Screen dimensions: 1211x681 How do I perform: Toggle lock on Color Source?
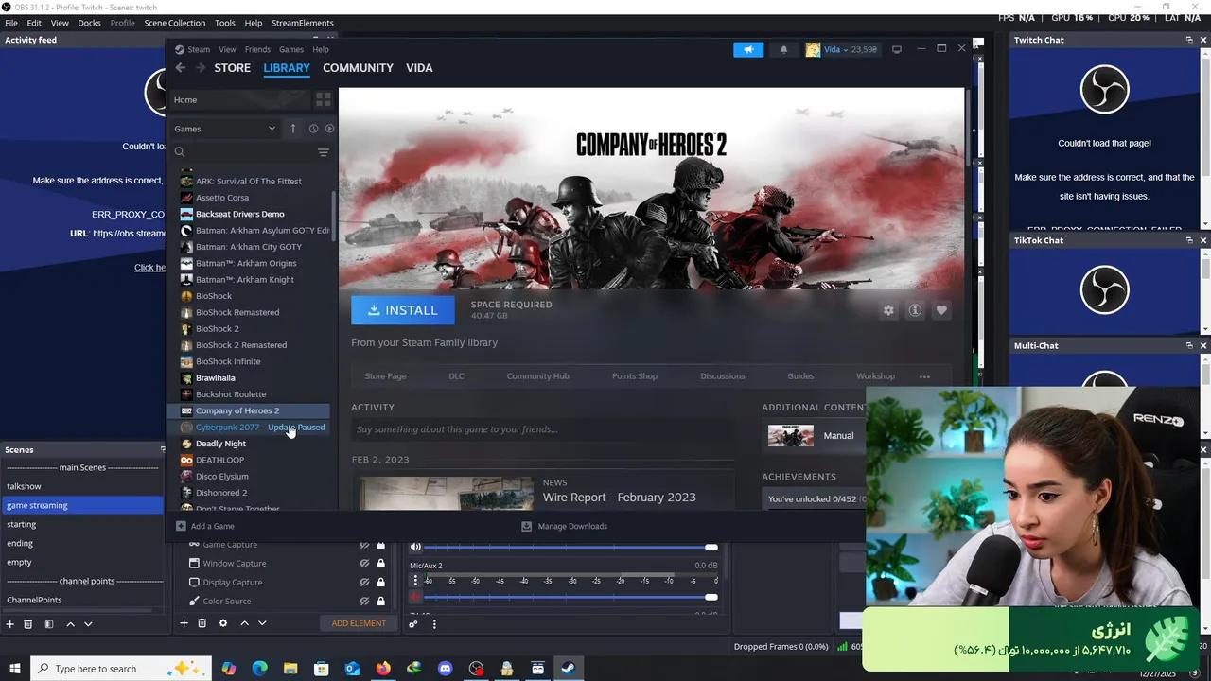pos(381,602)
